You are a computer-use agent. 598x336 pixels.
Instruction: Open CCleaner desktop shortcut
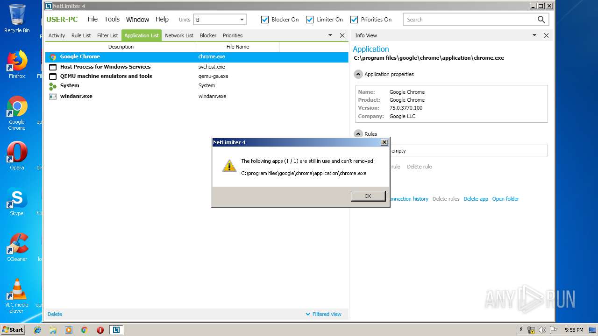coord(17,247)
